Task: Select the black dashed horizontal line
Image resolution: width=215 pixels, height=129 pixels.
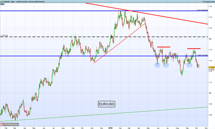Action: [104, 37]
